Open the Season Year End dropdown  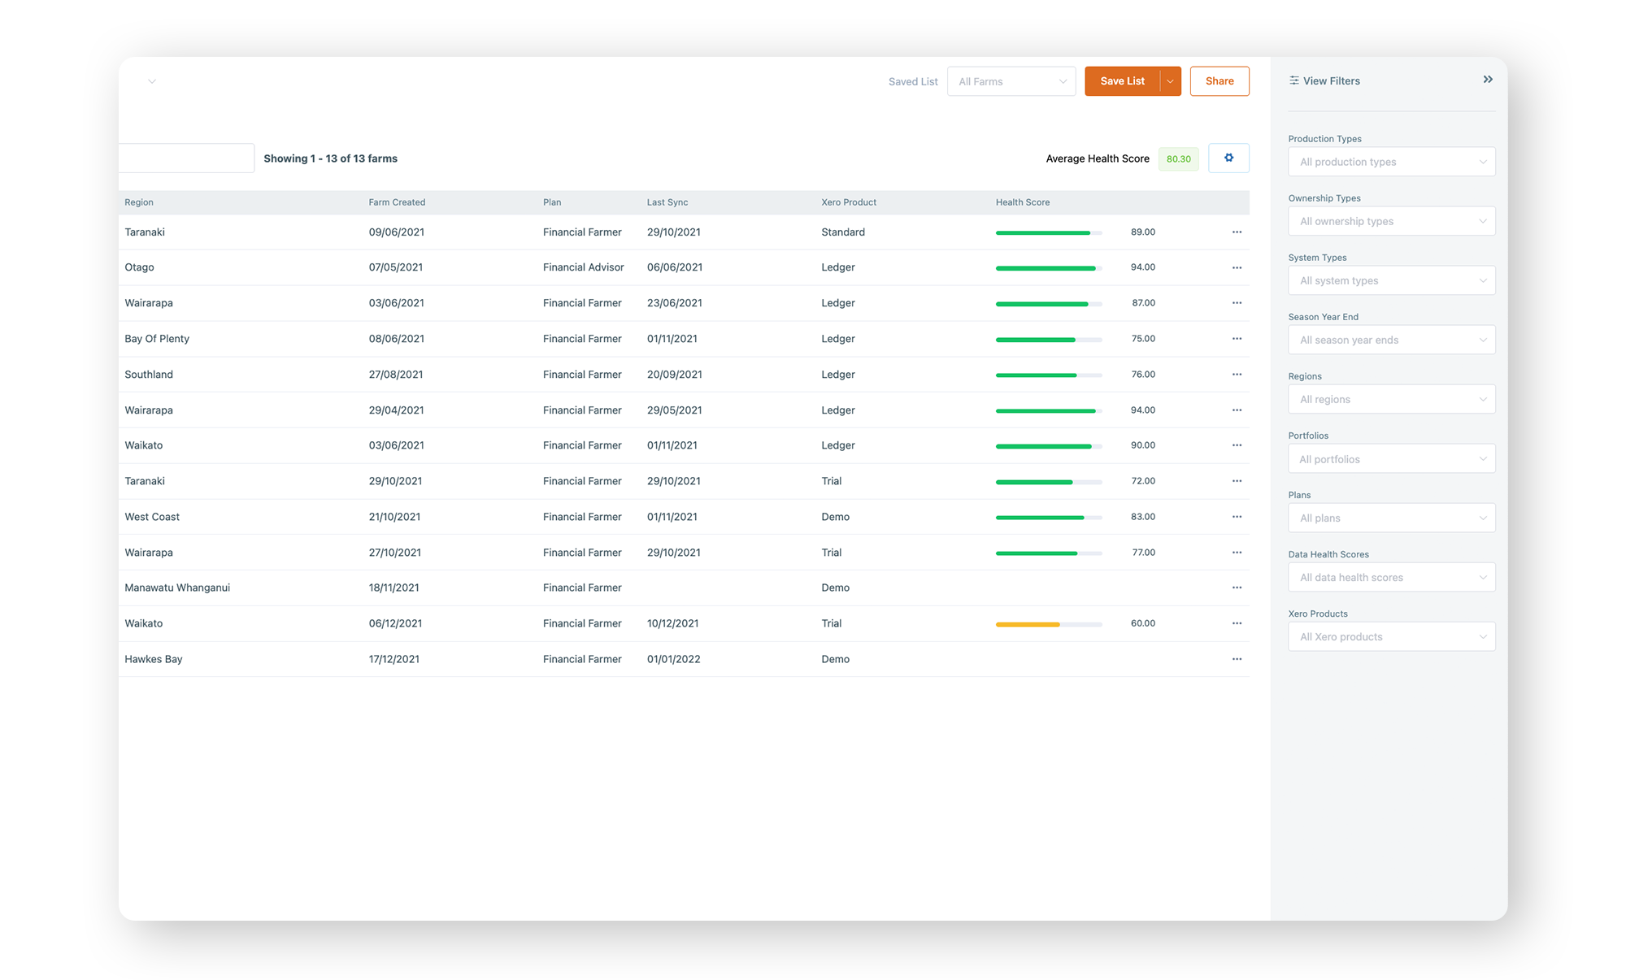click(1391, 340)
